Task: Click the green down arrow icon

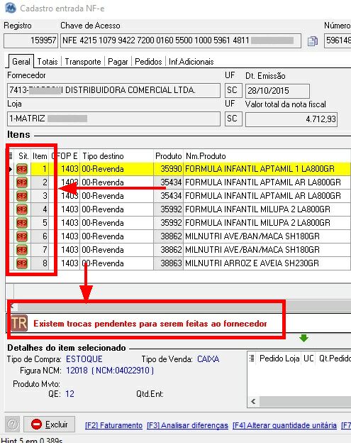Action: (x=303, y=338)
